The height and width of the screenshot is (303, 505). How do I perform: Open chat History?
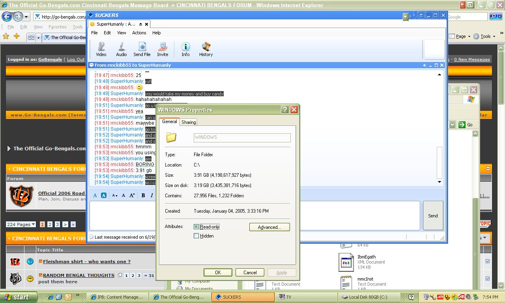coord(206,49)
